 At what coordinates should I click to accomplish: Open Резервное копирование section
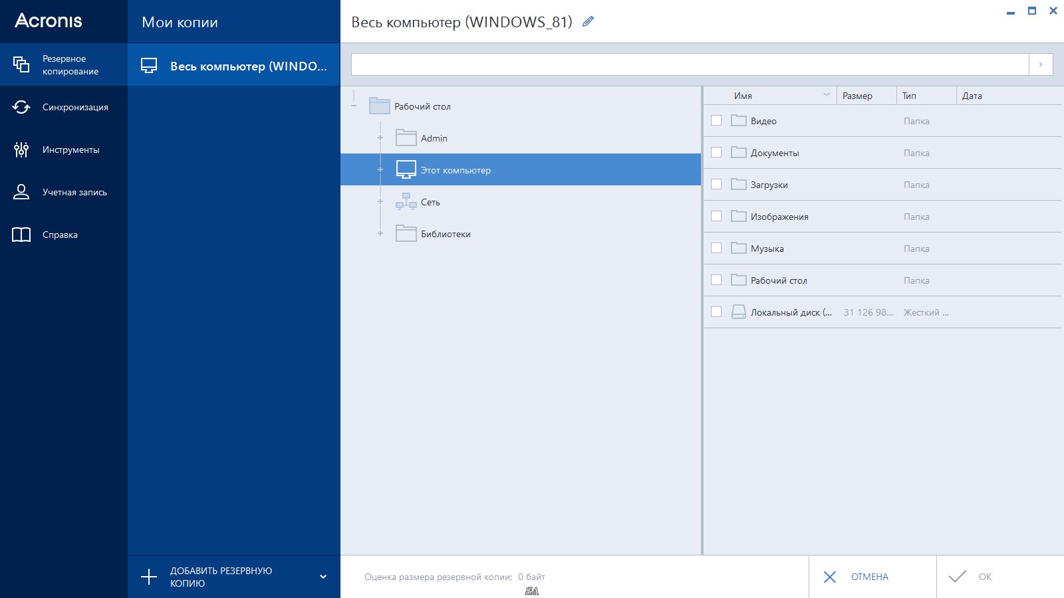pyautogui.click(x=64, y=64)
